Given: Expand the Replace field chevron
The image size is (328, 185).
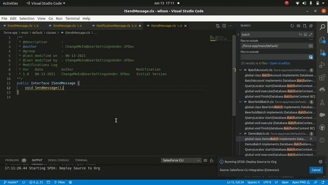Looking at the screenshot, I should [x=238, y=34].
